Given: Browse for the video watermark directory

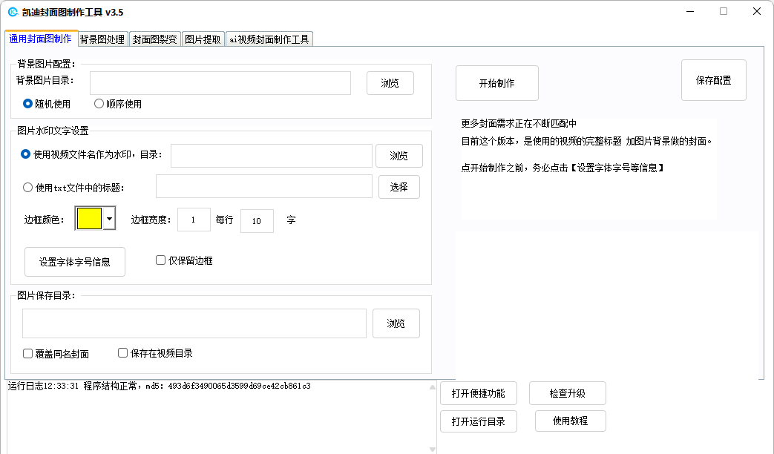Looking at the screenshot, I should [x=399, y=156].
